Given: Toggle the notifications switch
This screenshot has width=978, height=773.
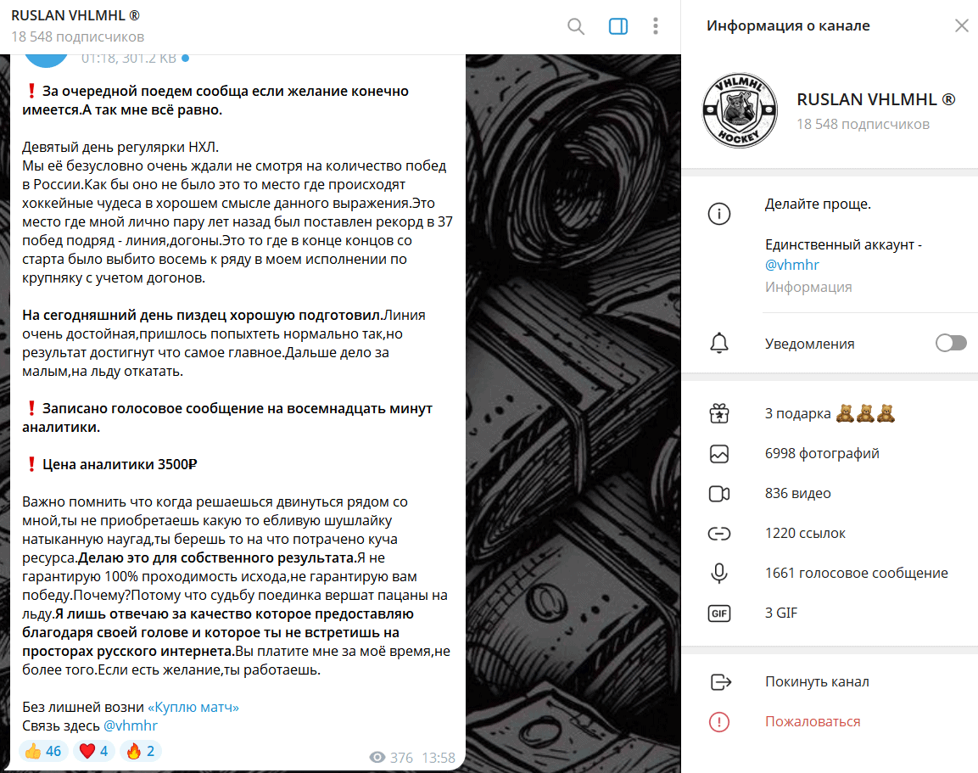Looking at the screenshot, I should click(x=951, y=343).
